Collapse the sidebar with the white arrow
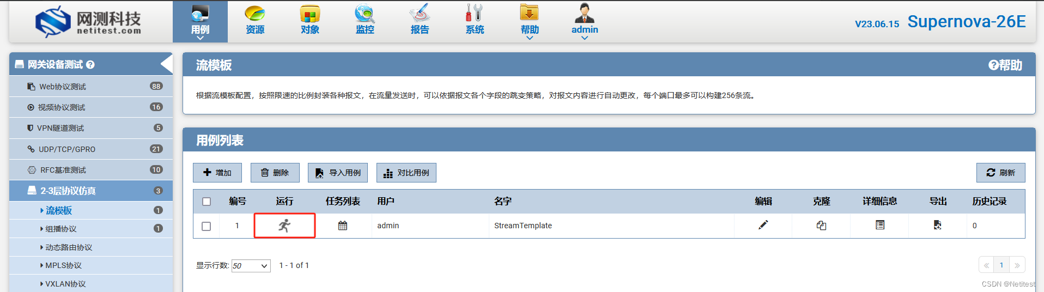The width and height of the screenshot is (1044, 292). click(166, 64)
